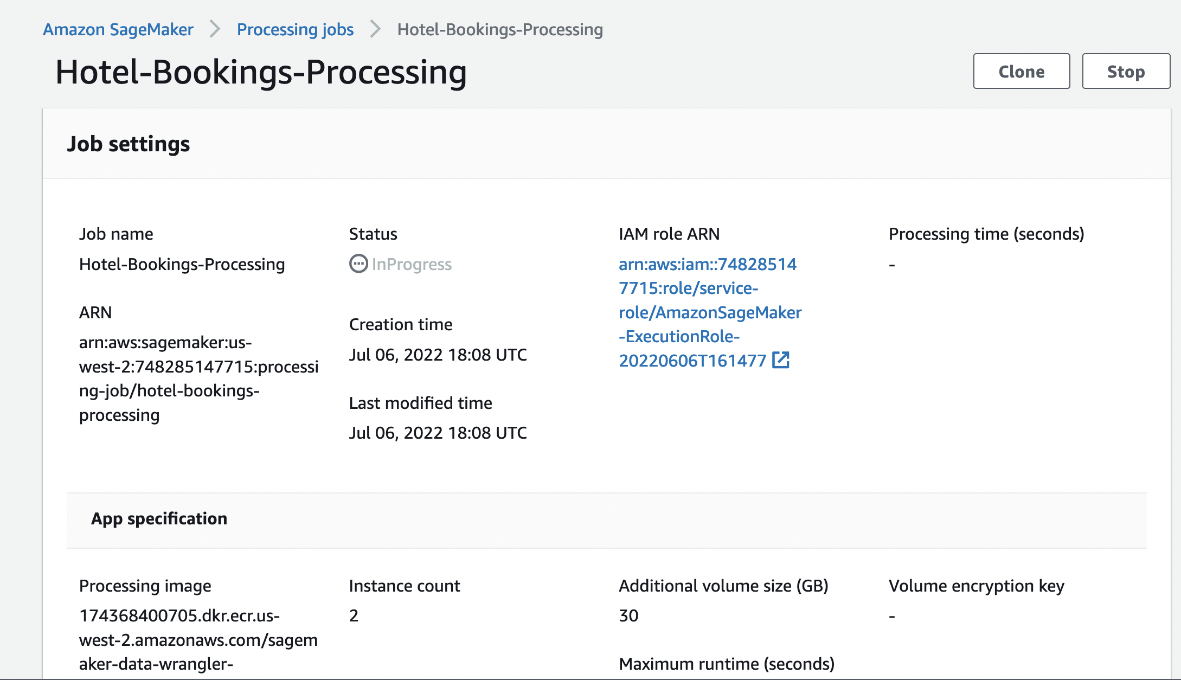Click the Job settings section header
The height and width of the screenshot is (680, 1181).
point(129,144)
